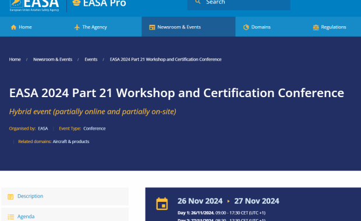
Task: Follow the Newsroom & Events breadcrumb link
Action: click(x=53, y=59)
